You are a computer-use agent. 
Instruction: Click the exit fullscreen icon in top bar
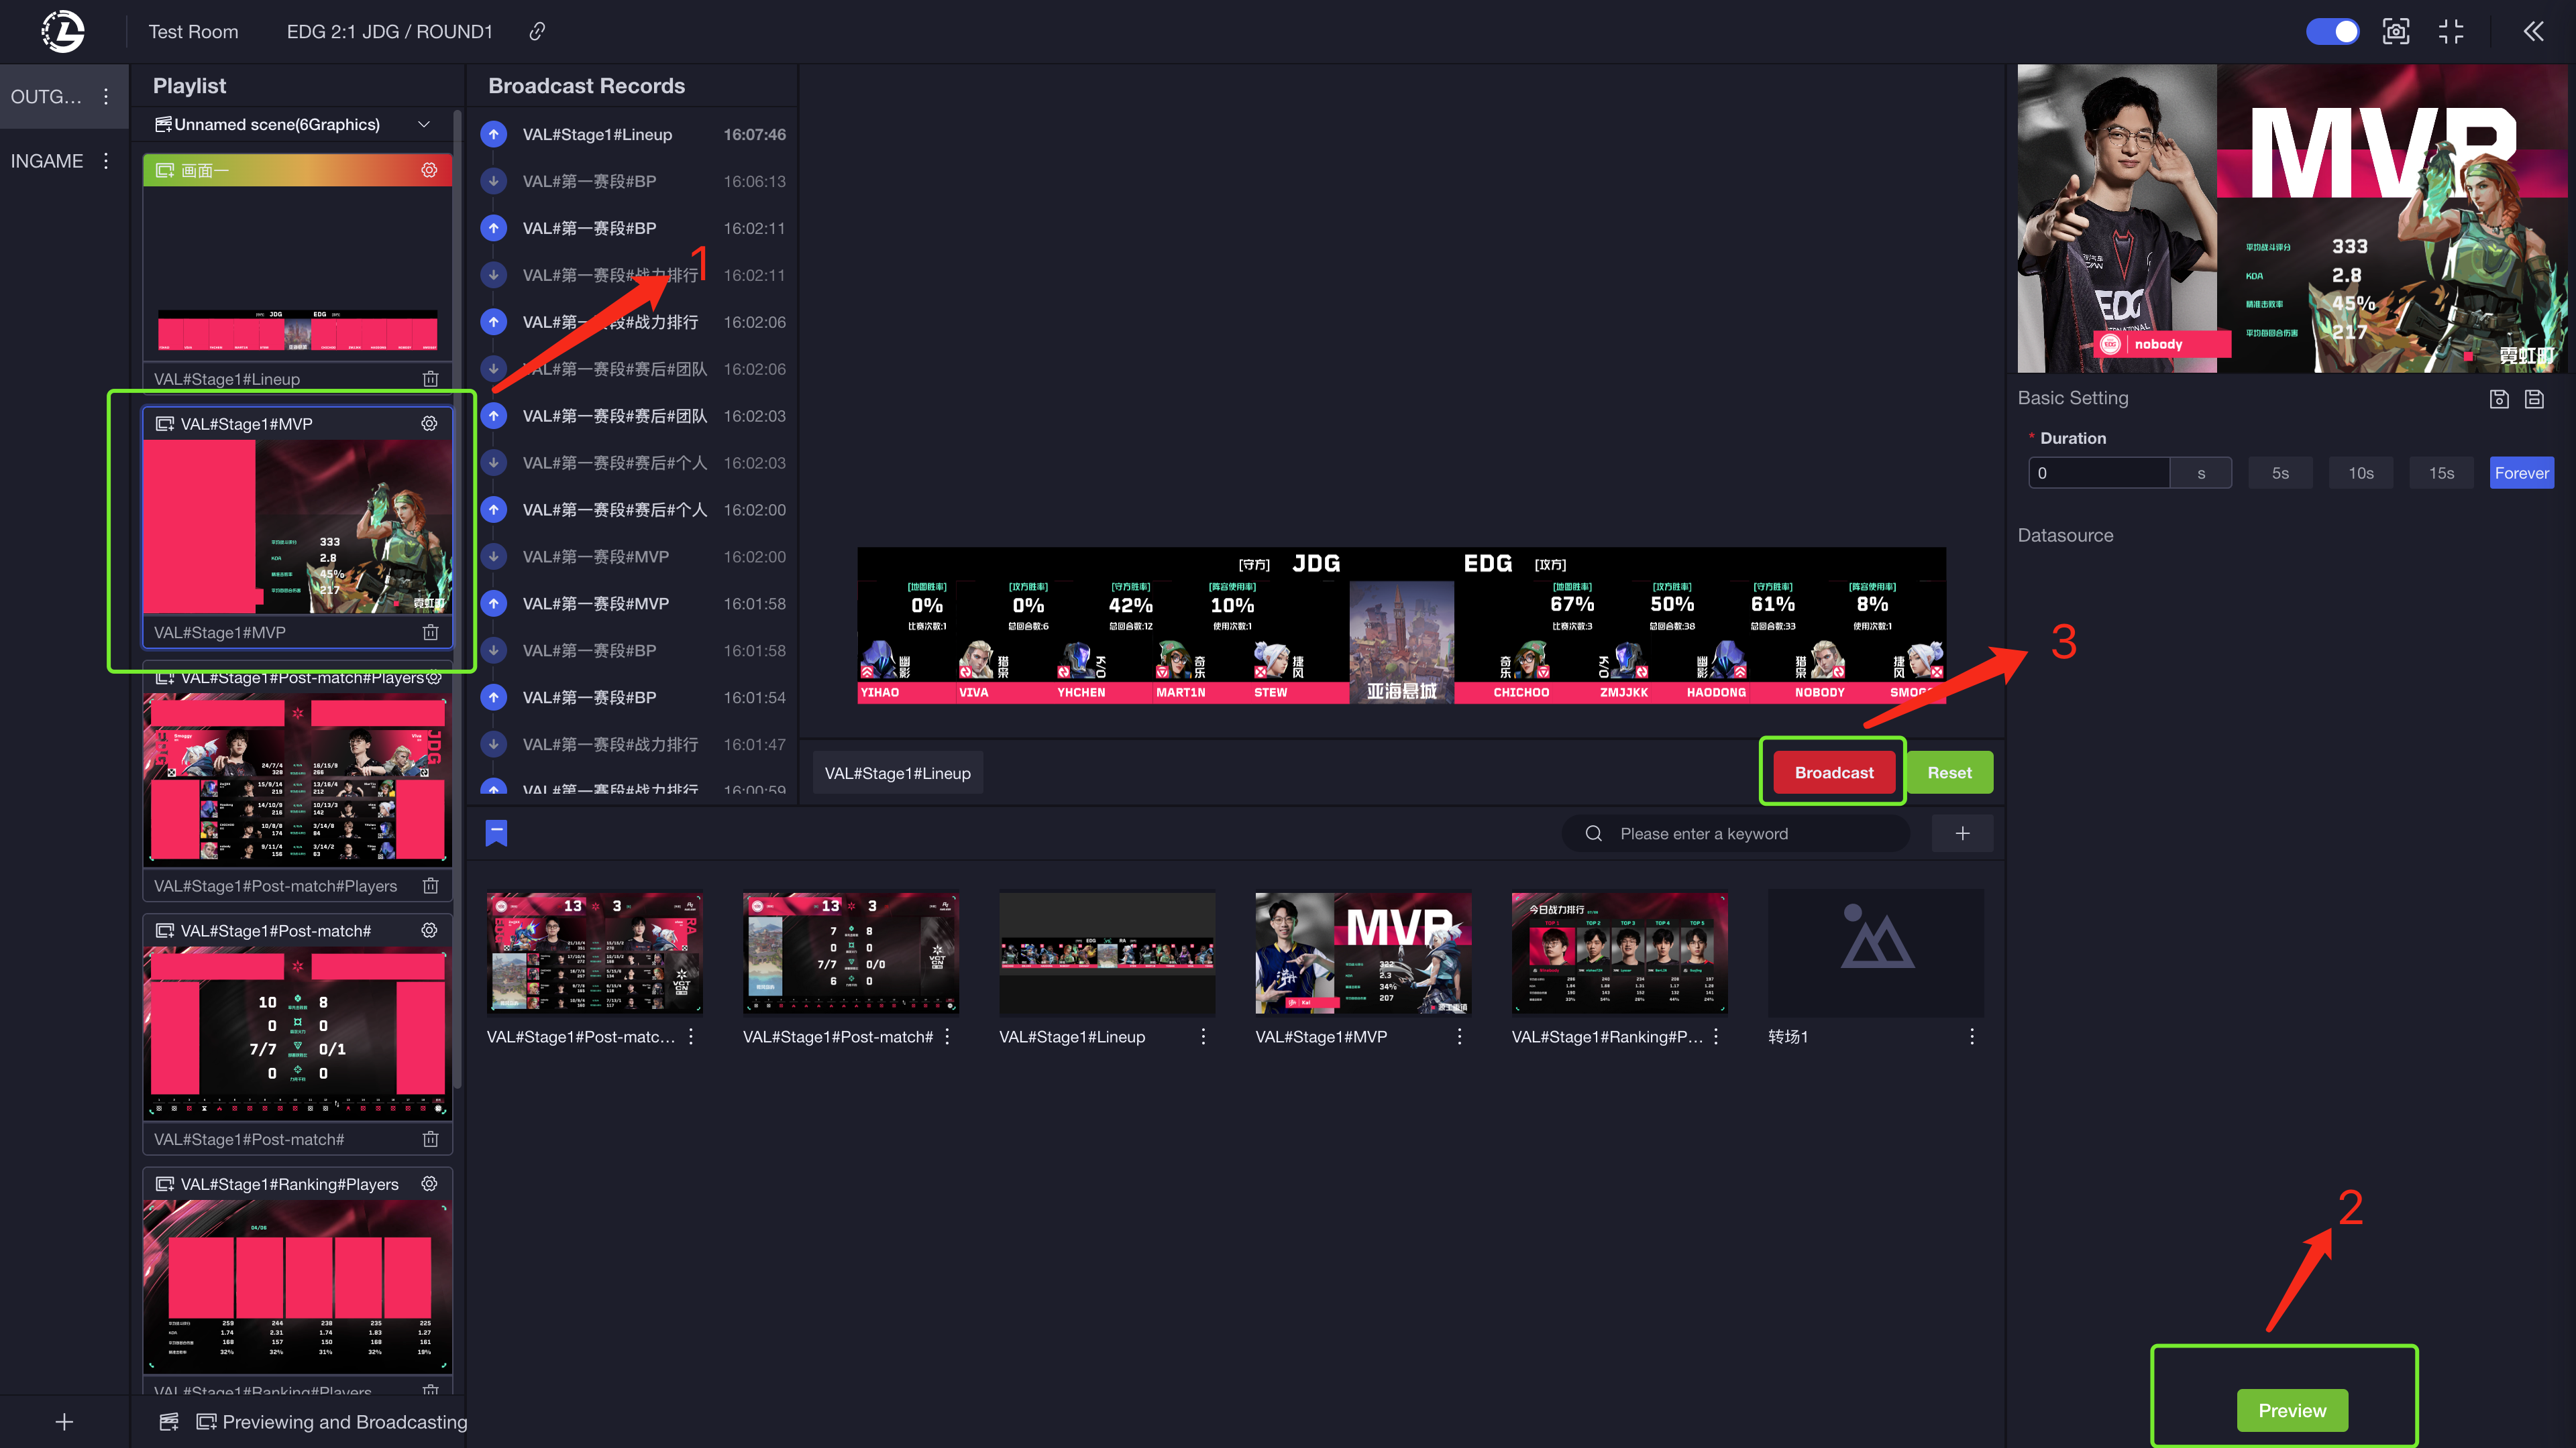(x=2451, y=32)
